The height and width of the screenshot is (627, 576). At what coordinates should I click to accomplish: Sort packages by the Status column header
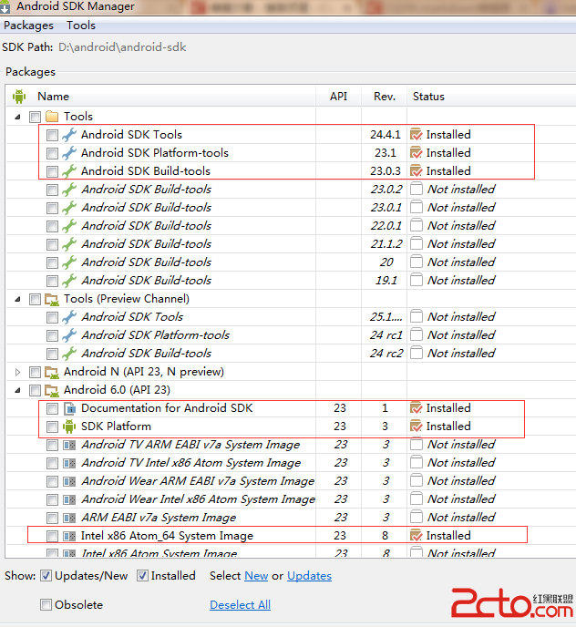click(428, 96)
